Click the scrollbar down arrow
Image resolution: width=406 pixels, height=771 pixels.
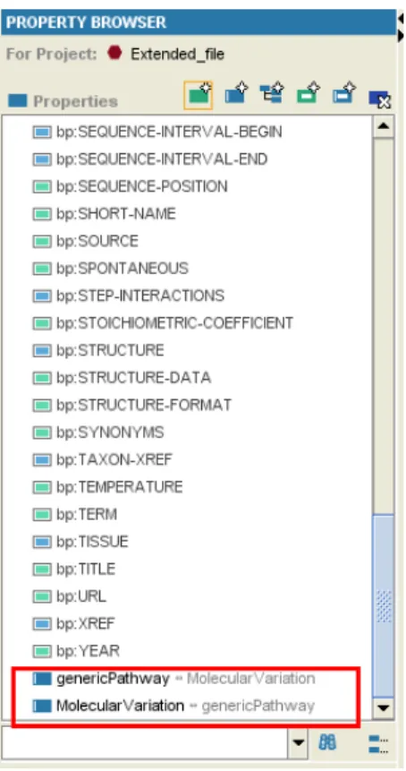384,708
